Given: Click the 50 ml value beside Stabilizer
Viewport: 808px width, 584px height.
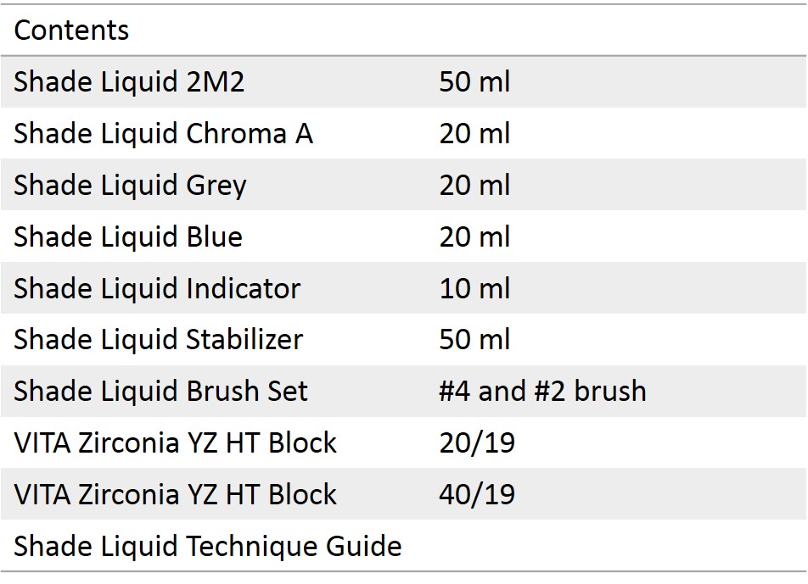Looking at the screenshot, I should (x=474, y=340).
